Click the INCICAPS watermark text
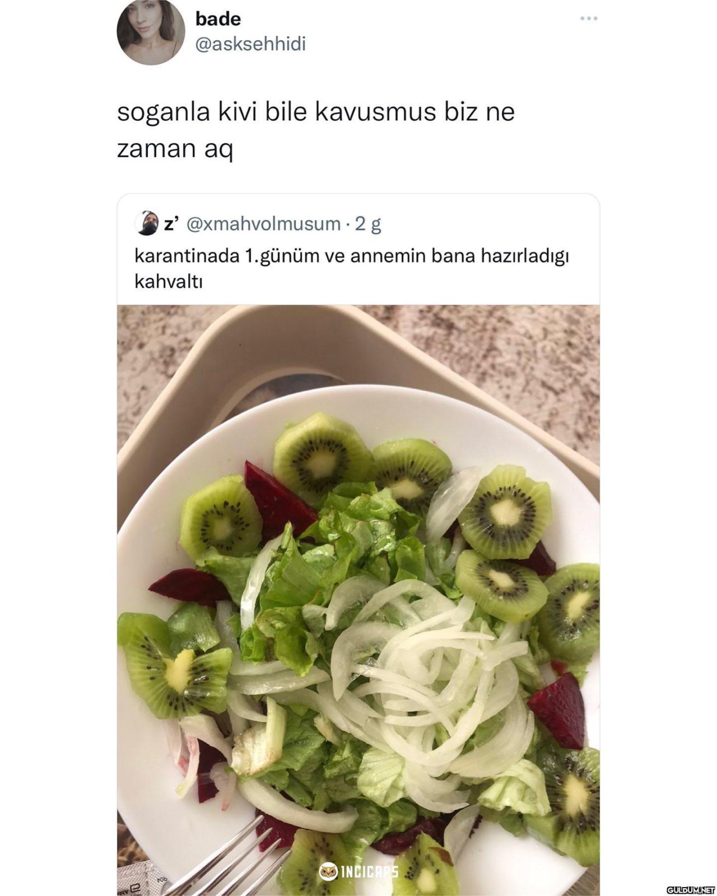 (x=369, y=872)
